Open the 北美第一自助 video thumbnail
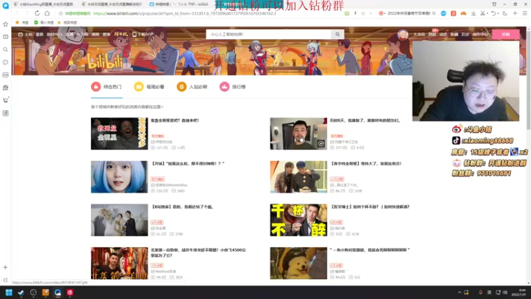Screen dimensions: 531x299 (119, 263)
